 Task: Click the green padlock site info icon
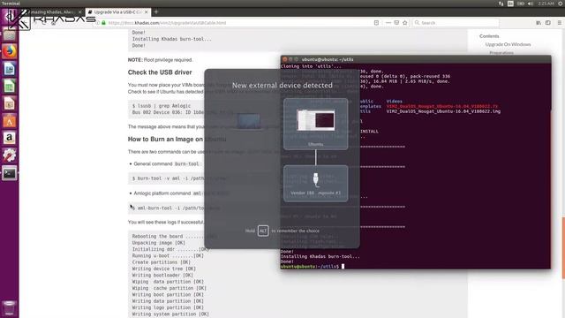point(103,23)
